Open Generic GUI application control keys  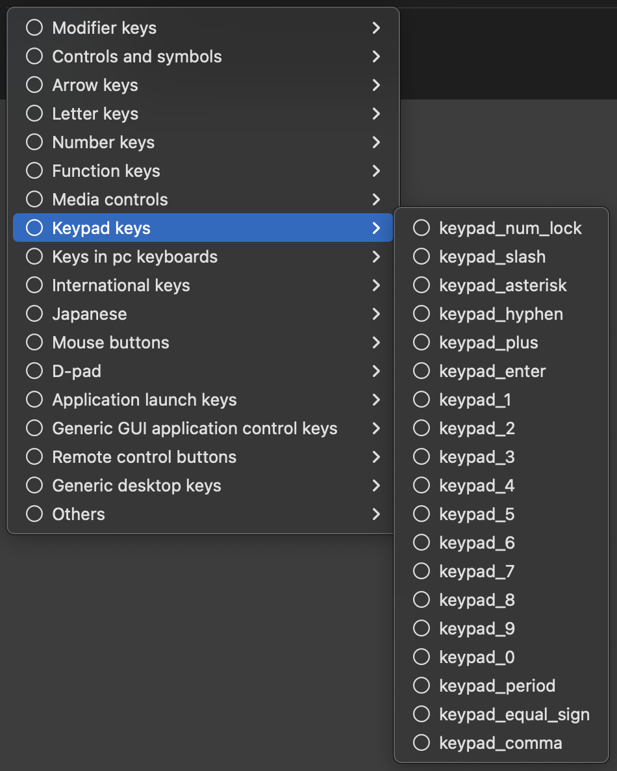click(203, 428)
